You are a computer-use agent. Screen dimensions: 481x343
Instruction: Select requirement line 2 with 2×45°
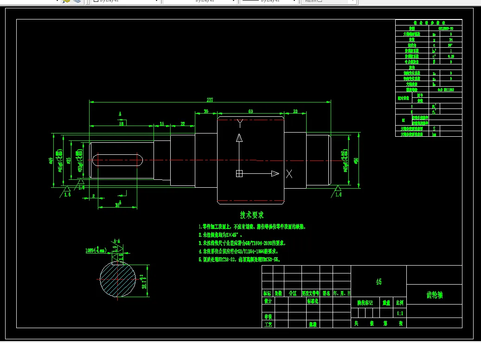coord(220,235)
